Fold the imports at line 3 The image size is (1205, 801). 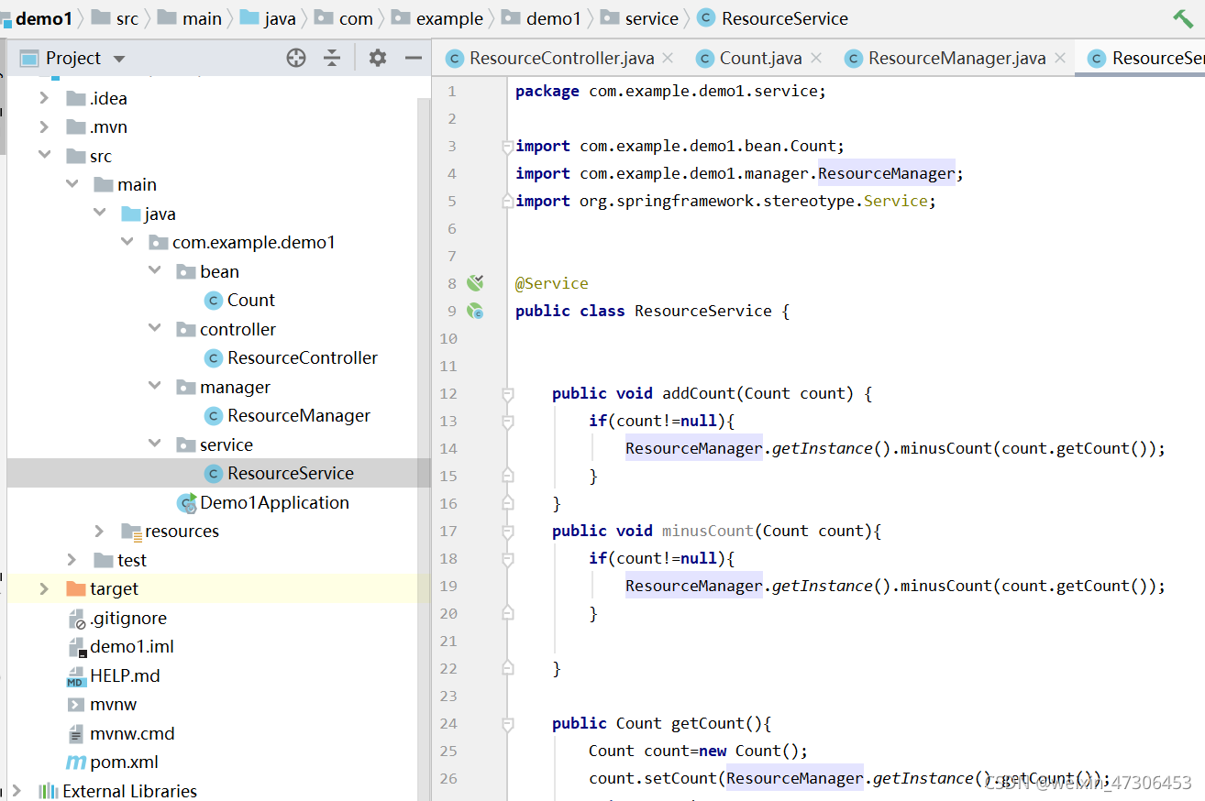pos(507,146)
